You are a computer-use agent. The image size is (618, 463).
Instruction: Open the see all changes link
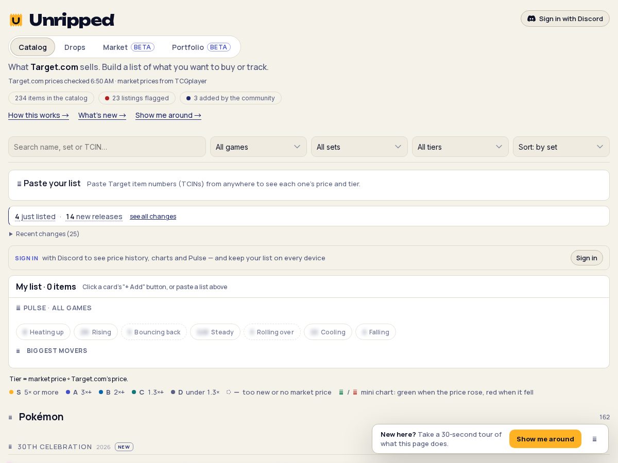point(153,217)
